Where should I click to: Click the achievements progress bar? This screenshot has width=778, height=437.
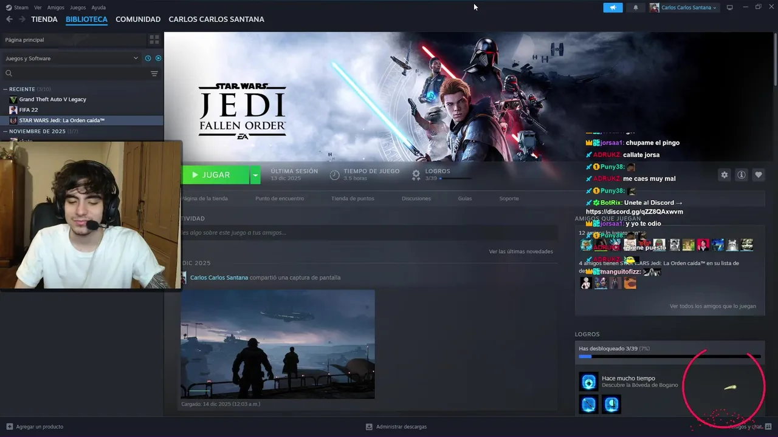(x=670, y=357)
